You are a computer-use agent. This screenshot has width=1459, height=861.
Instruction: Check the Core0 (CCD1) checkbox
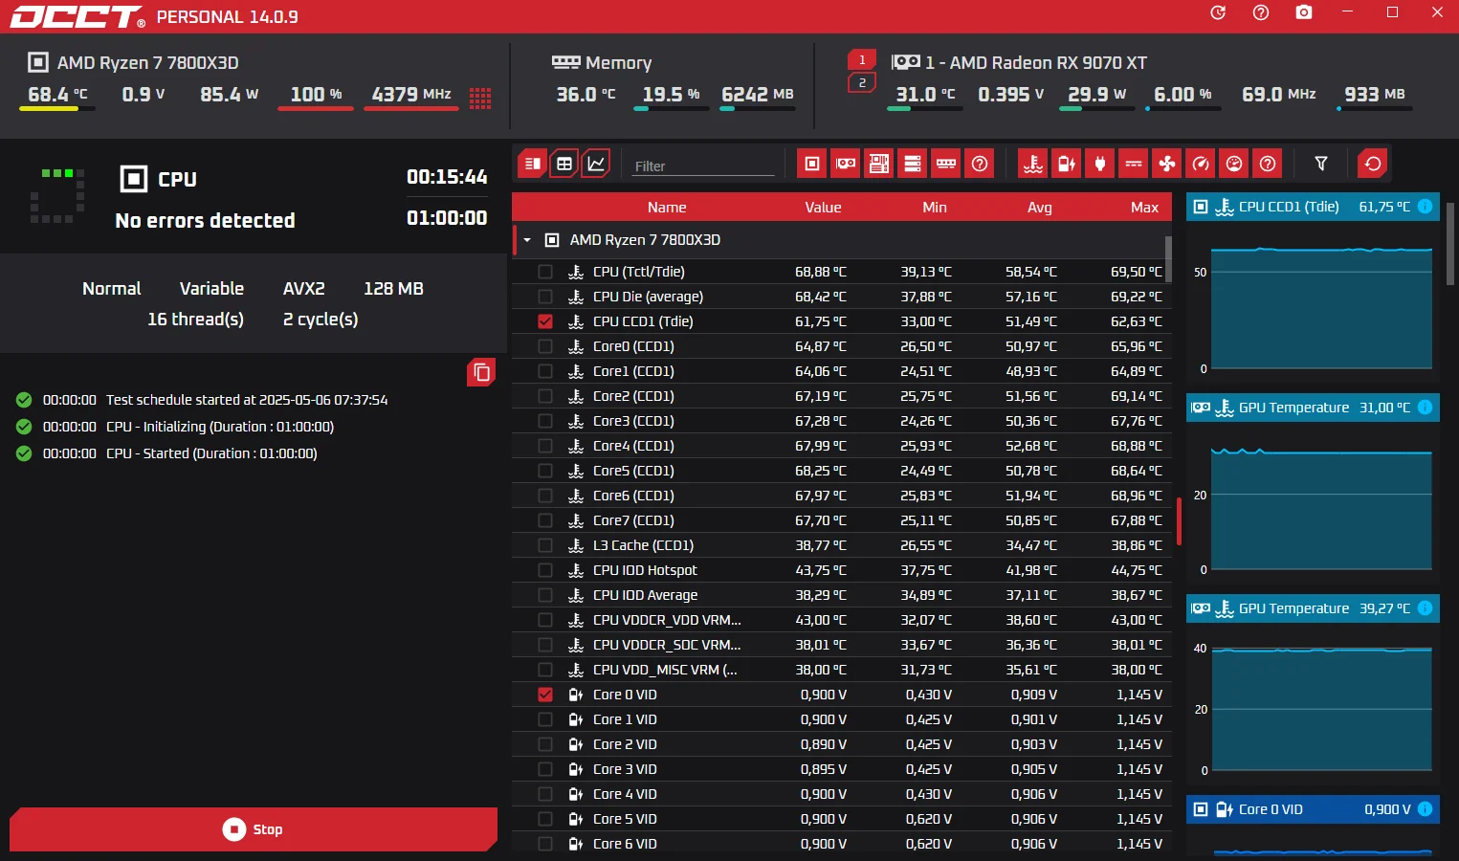click(x=545, y=346)
